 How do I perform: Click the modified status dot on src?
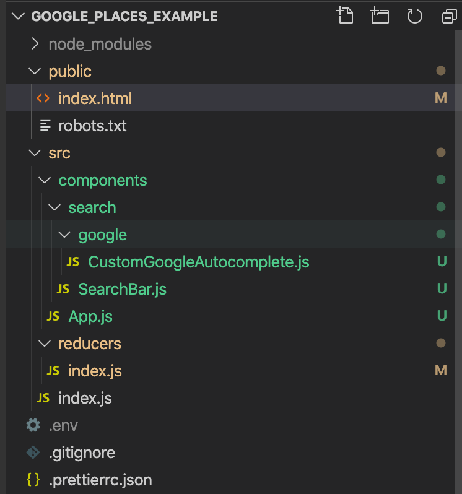[440, 152]
